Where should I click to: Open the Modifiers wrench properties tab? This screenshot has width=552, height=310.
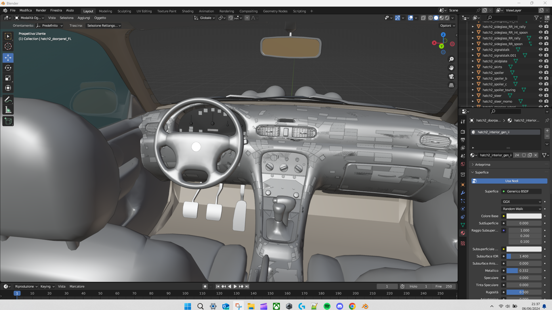click(463, 193)
